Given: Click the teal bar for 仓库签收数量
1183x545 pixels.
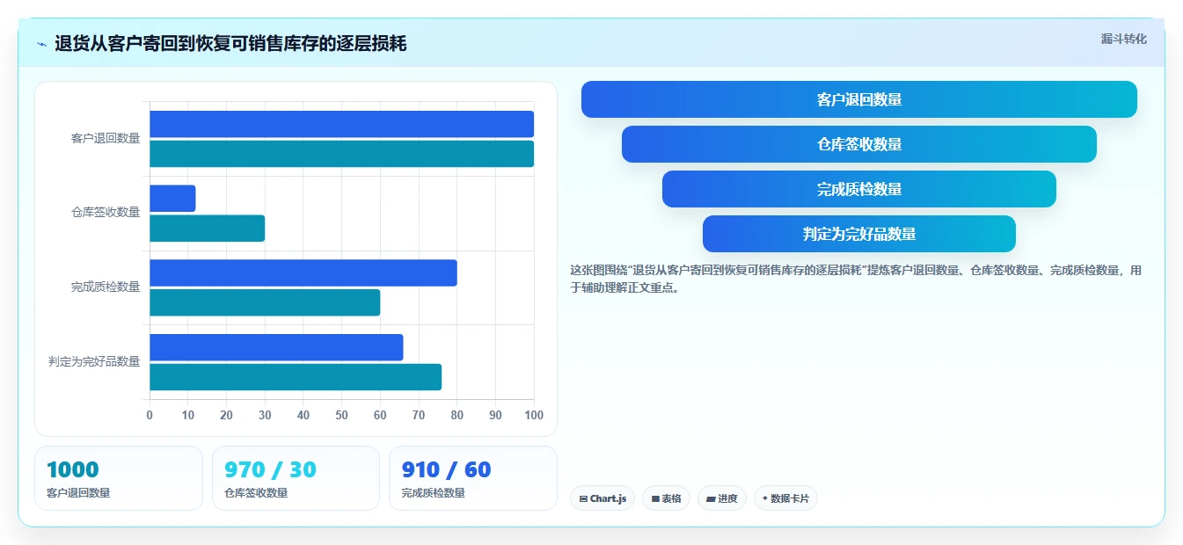Looking at the screenshot, I should click(x=207, y=229).
